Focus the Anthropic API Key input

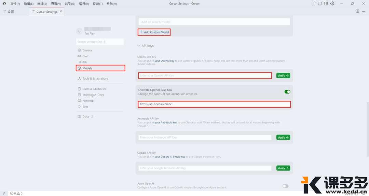205,137
